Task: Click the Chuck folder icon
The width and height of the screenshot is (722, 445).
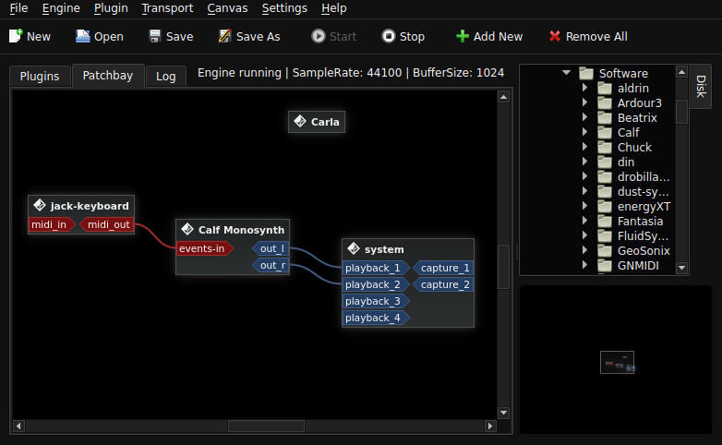Action: click(x=605, y=147)
